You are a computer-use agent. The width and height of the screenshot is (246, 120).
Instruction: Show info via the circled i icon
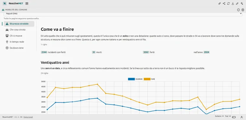(x=239, y=10)
